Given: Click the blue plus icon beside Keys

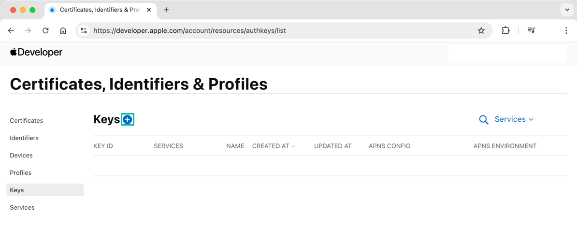Looking at the screenshot, I should click(x=128, y=120).
